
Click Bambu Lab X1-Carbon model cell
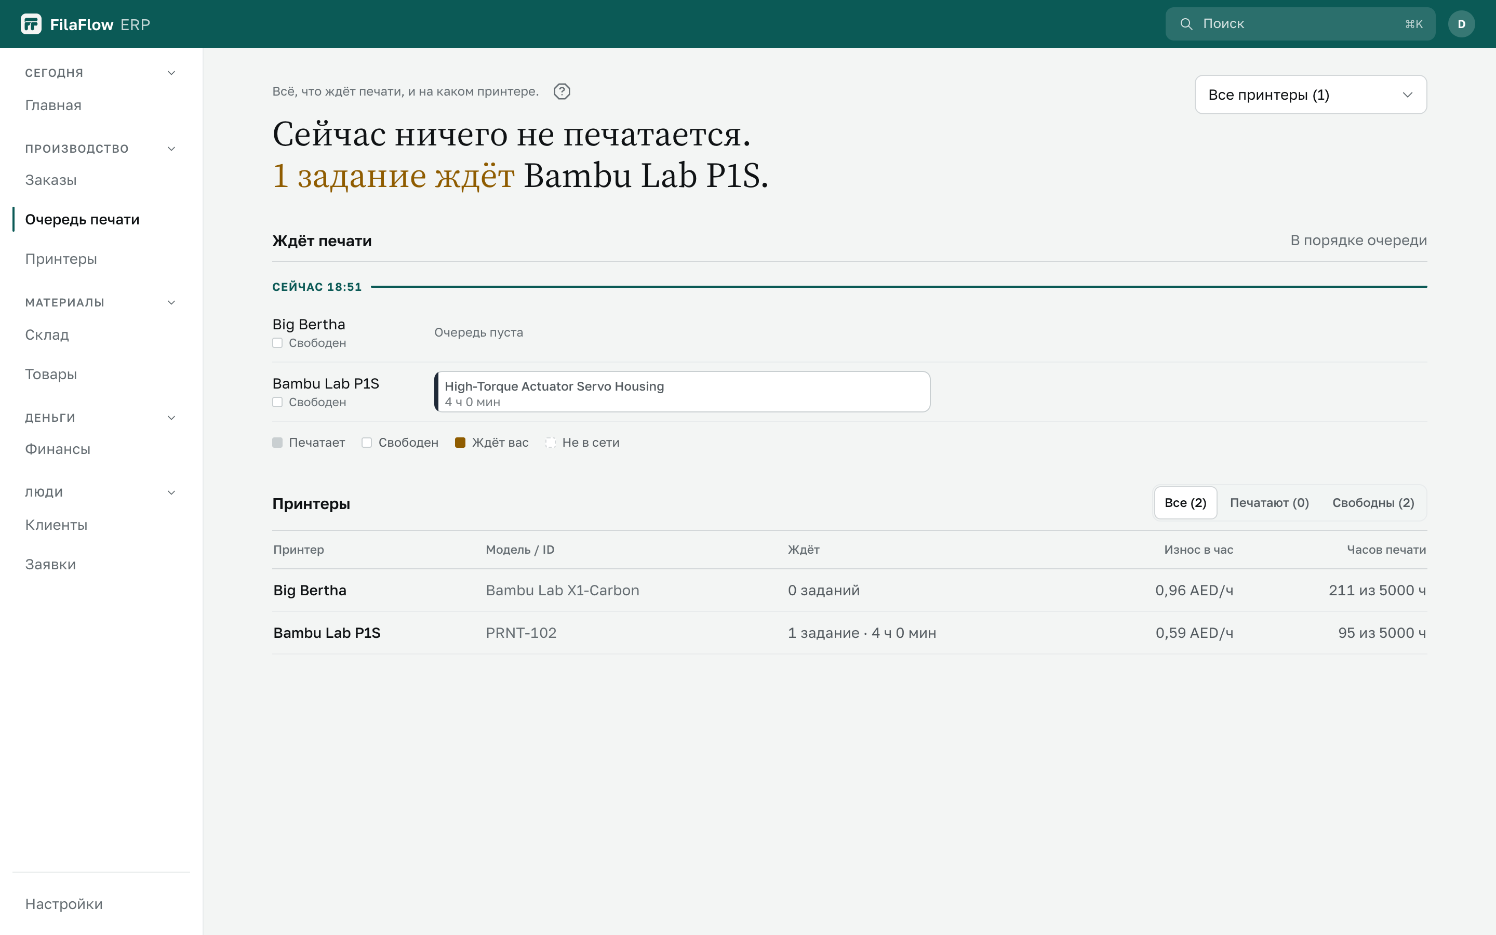pyautogui.click(x=562, y=591)
